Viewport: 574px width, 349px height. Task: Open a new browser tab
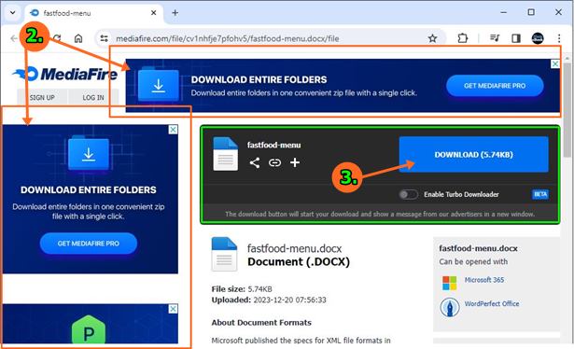175,13
